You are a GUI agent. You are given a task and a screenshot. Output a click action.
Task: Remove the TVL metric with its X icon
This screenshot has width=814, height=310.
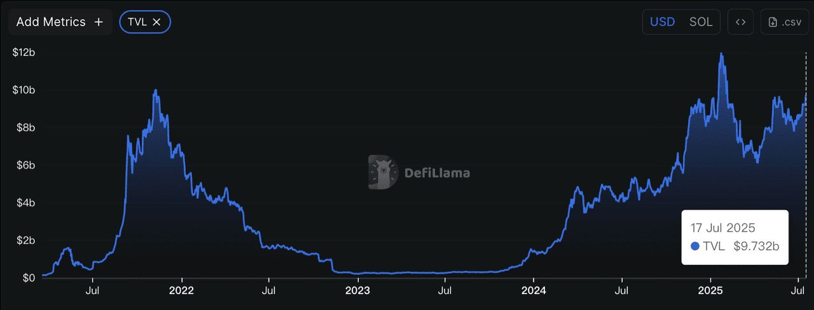click(157, 22)
